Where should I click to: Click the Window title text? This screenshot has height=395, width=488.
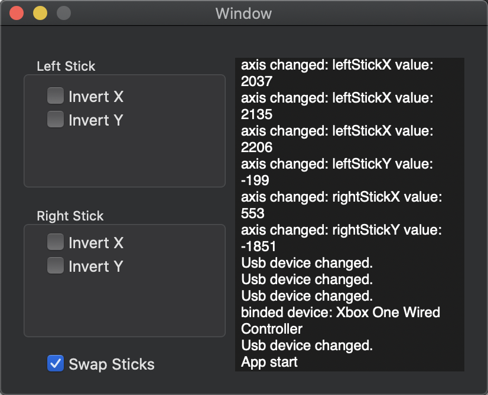tap(243, 13)
